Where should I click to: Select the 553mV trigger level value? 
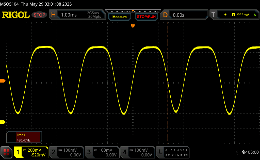[243, 15]
